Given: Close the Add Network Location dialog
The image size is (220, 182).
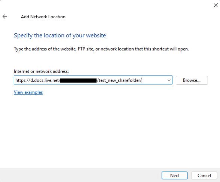Looking at the screenshot, I should point(216,5).
